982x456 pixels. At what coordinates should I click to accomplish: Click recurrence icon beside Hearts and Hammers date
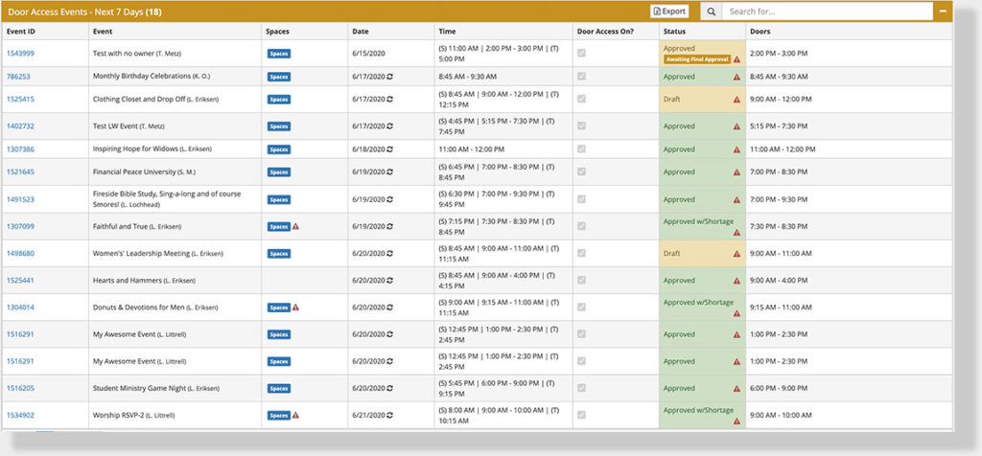(x=390, y=281)
